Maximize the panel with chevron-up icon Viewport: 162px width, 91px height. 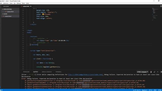[x=158, y=72]
